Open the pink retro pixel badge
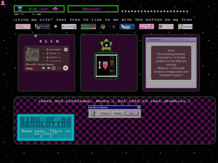This screenshot has width=218, height=163. pyautogui.click(x=23, y=27)
